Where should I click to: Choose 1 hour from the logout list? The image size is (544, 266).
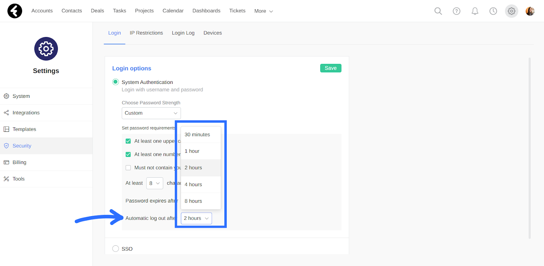[x=201, y=151]
